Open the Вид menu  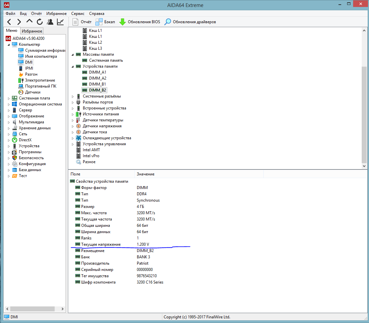pos(23,14)
